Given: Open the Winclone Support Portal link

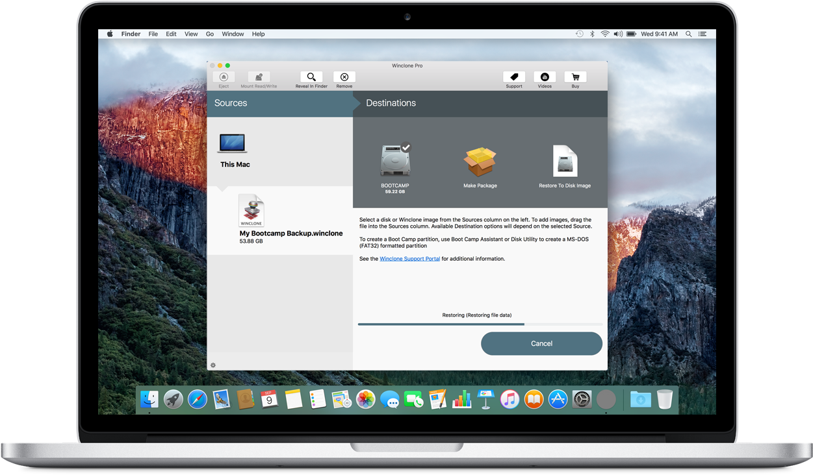Looking at the screenshot, I should coord(409,258).
